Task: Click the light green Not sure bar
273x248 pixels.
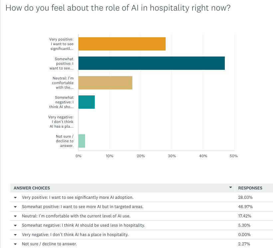Action: coord(82,141)
